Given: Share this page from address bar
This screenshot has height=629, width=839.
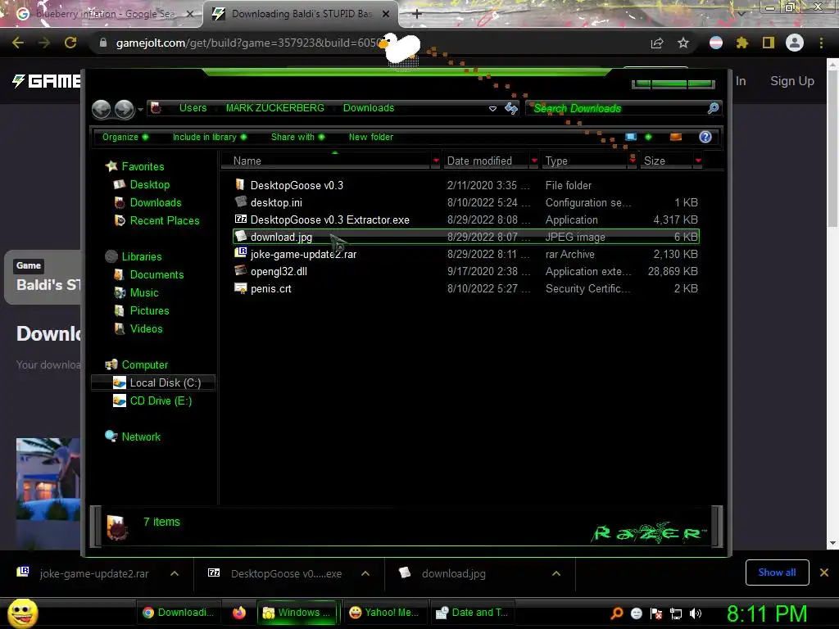Looking at the screenshot, I should click(657, 43).
